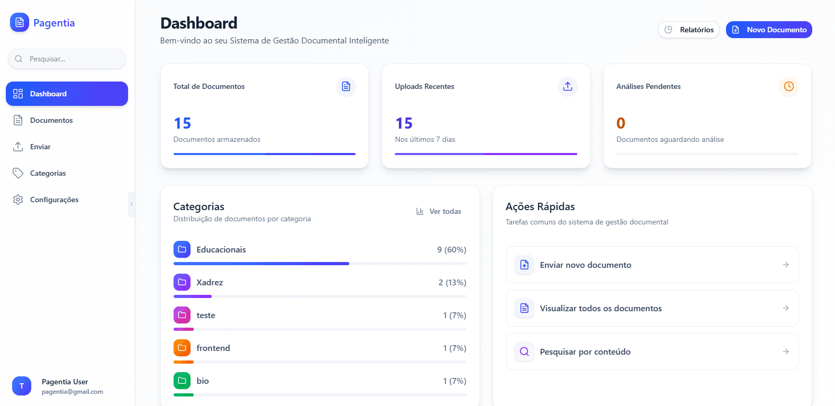Open the Relatórios button
Image resolution: width=835 pixels, height=406 pixels.
click(x=688, y=30)
